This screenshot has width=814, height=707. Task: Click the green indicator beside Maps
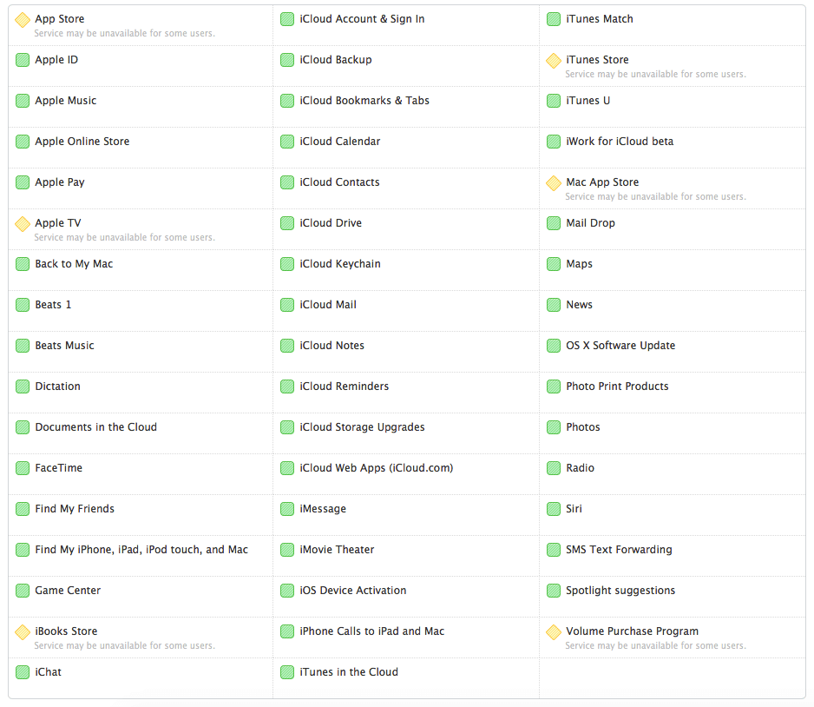coord(554,264)
